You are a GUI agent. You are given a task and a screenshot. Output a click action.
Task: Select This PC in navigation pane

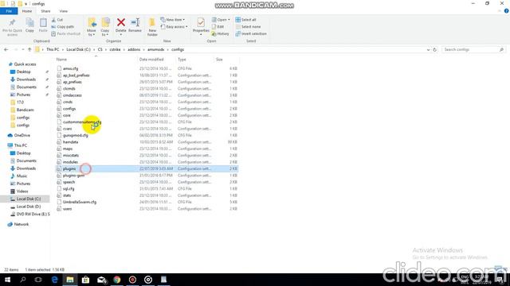21,145
